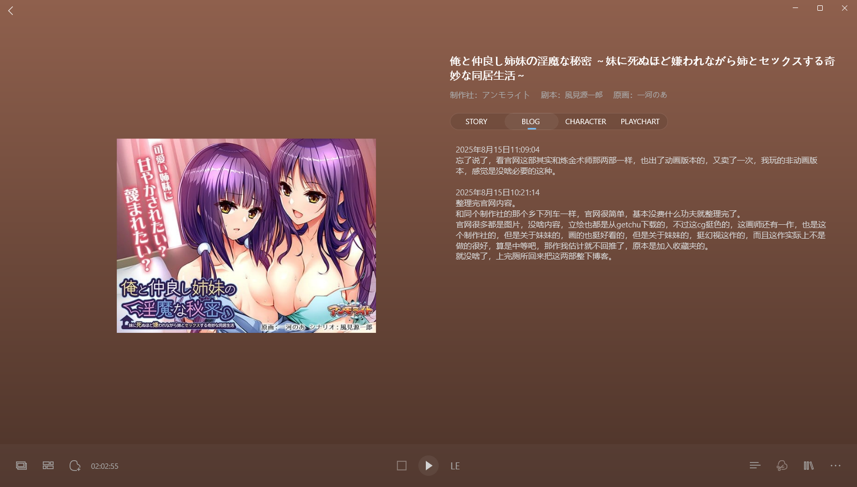Viewport: 857px width, 487px height.
Task: Switch to the CHARACTER tab
Action: point(585,121)
